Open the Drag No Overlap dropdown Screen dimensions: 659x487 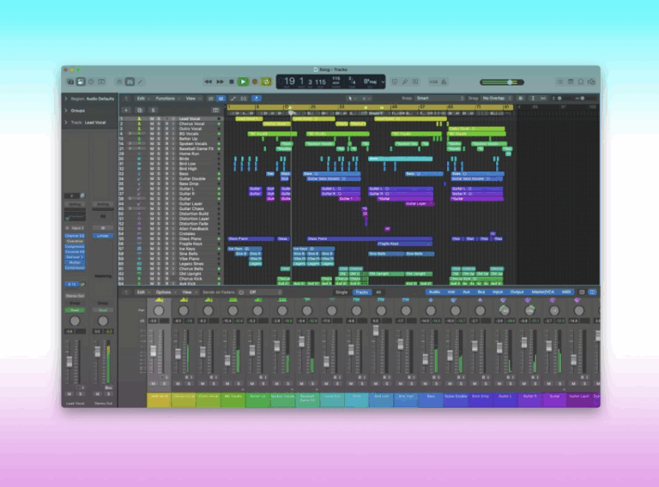coord(497,99)
